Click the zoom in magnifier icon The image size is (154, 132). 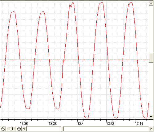19,129
